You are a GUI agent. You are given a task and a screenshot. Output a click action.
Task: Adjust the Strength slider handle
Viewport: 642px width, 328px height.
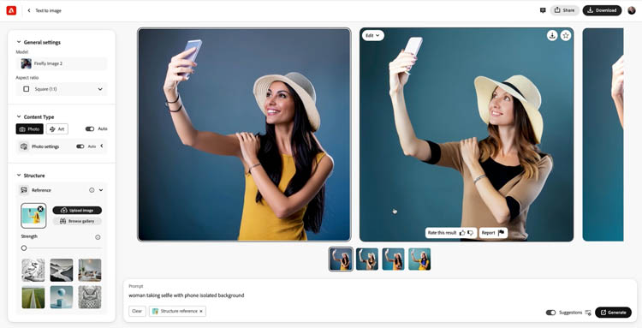24,248
